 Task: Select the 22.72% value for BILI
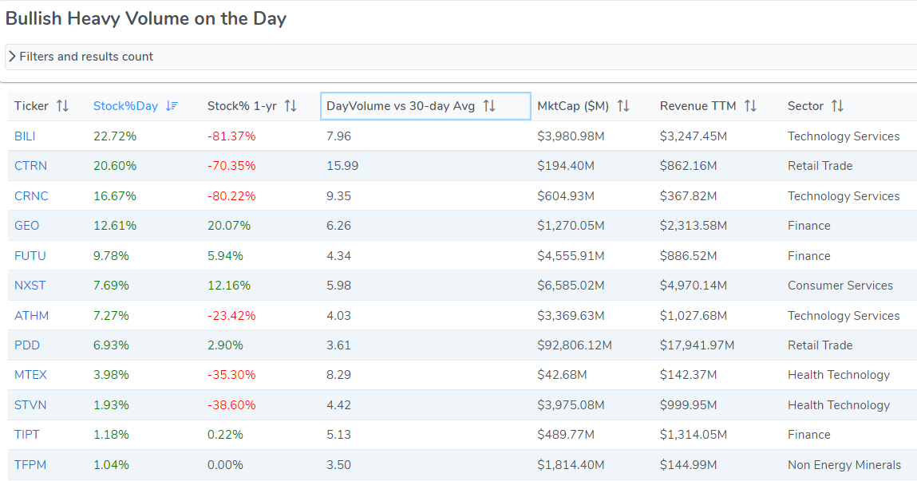(115, 136)
